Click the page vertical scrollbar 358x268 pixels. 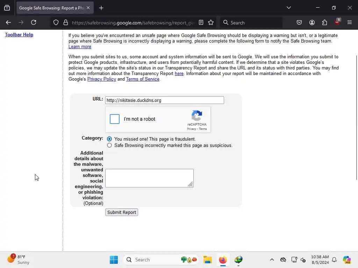point(357,118)
